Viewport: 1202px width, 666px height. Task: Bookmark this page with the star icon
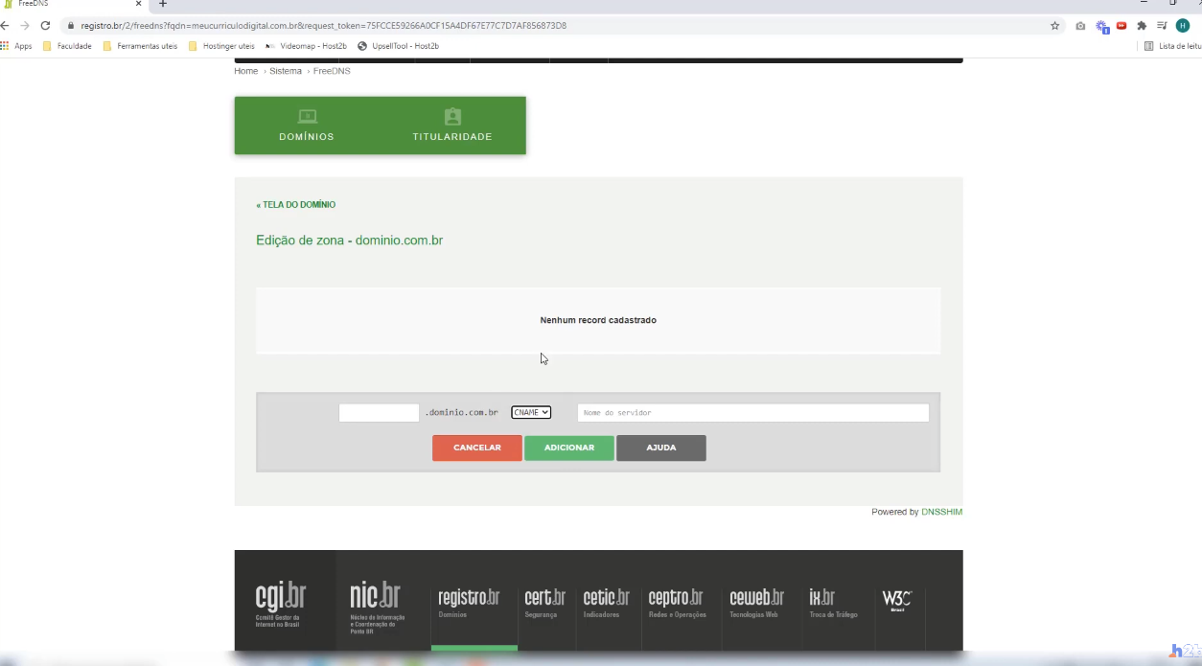point(1055,26)
